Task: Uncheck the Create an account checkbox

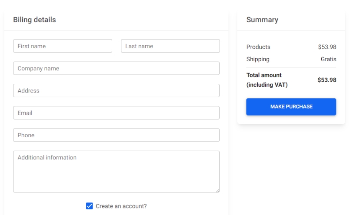Action: (x=90, y=206)
